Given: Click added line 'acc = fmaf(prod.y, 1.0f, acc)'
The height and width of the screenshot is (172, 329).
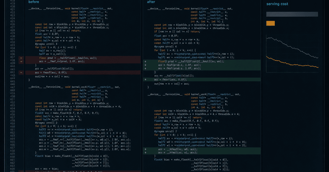Looking at the screenshot, I should coord(179,68).
